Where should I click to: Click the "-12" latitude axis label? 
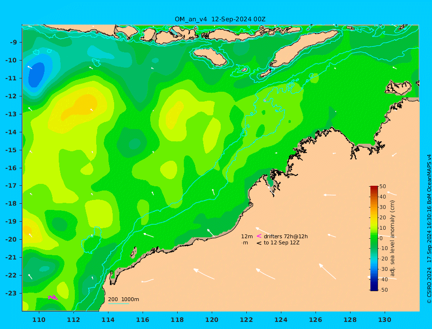[x=11, y=96]
